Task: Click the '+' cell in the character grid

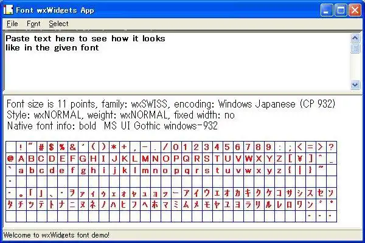Action: coord(125,147)
